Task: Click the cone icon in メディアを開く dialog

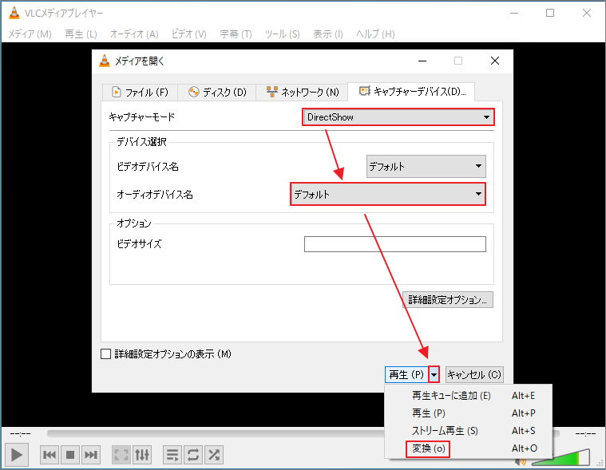Action: [105, 61]
